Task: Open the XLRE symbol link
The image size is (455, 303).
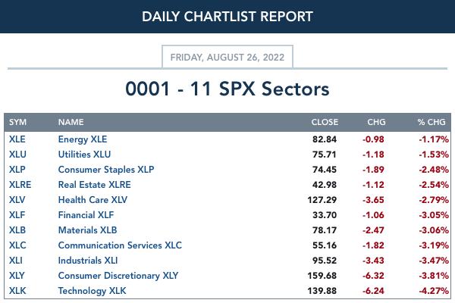Action: click(x=20, y=185)
